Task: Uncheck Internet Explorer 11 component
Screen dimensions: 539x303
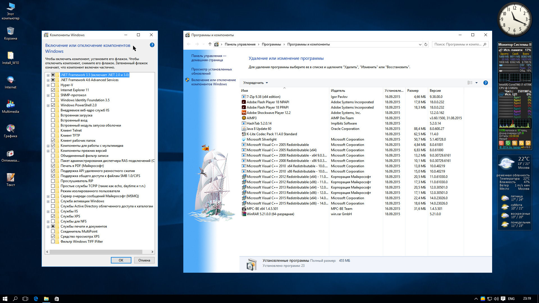Action: tap(53, 90)
